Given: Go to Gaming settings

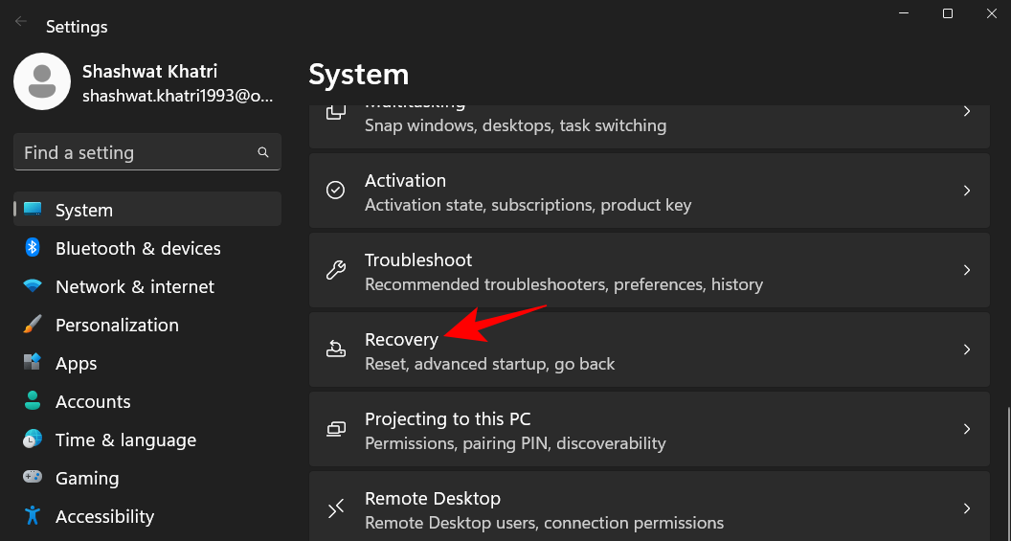Looking at the screenshot, I should 147,478.
